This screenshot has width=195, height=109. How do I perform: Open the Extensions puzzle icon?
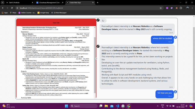181,8
